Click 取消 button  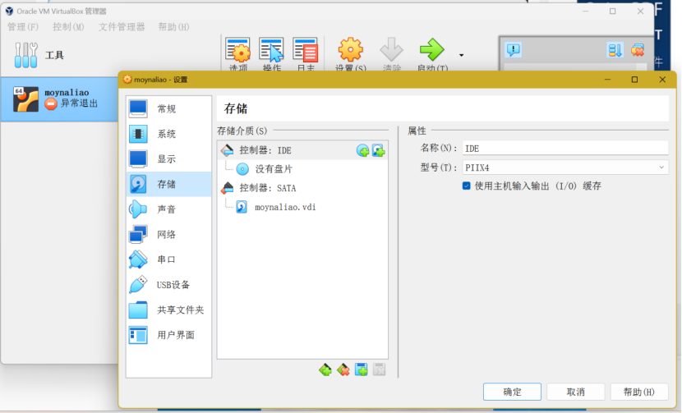click(x=575, y=392)
